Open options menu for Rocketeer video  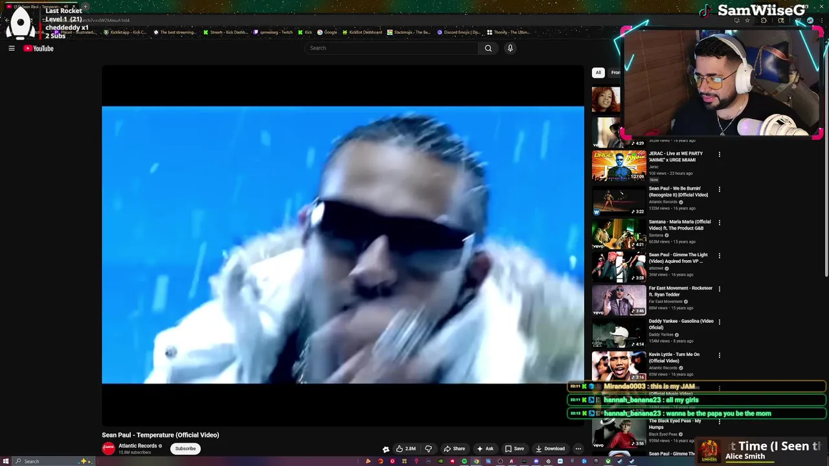719,289
